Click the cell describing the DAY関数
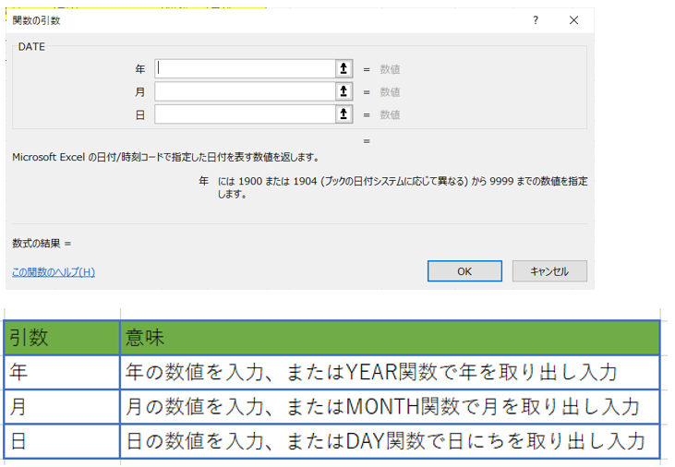The image size is (675, 467). (x=390, y=440)
